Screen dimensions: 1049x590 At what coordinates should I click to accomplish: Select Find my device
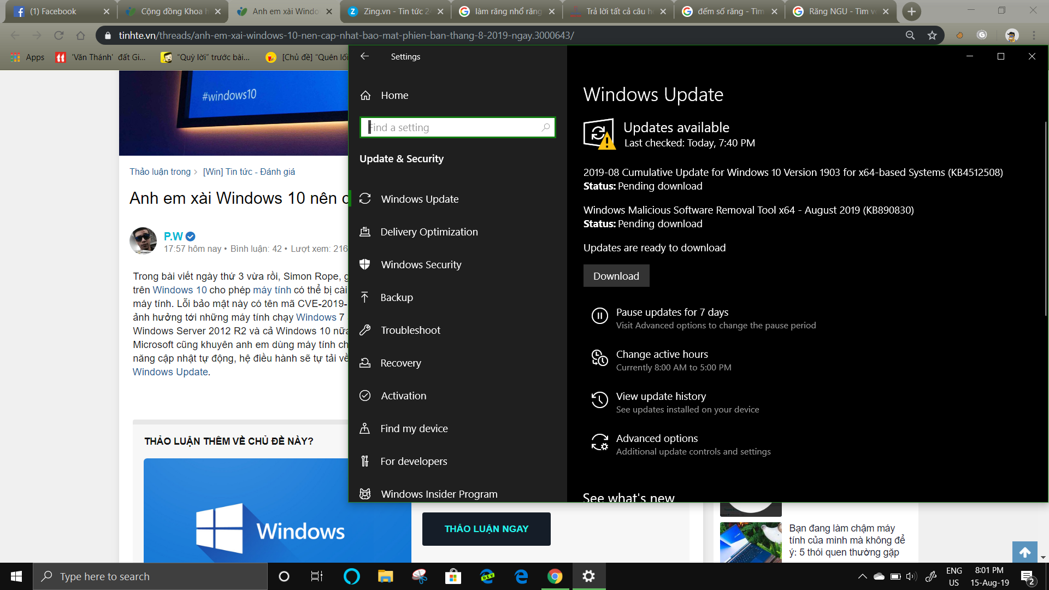pyautogui.click(x=414, y=428)
